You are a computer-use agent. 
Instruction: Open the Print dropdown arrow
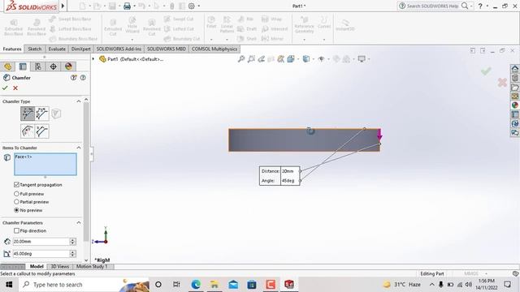tap(134, 6)
